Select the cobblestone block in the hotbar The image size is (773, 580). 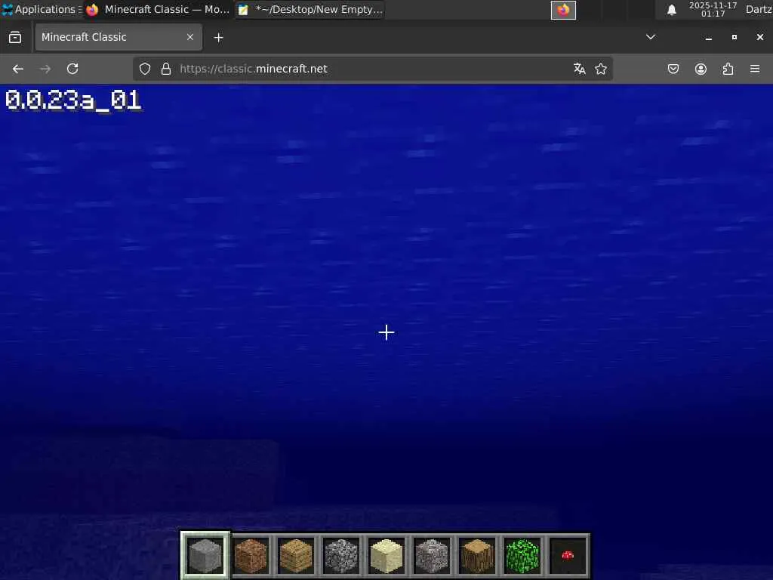coord(341,555)
